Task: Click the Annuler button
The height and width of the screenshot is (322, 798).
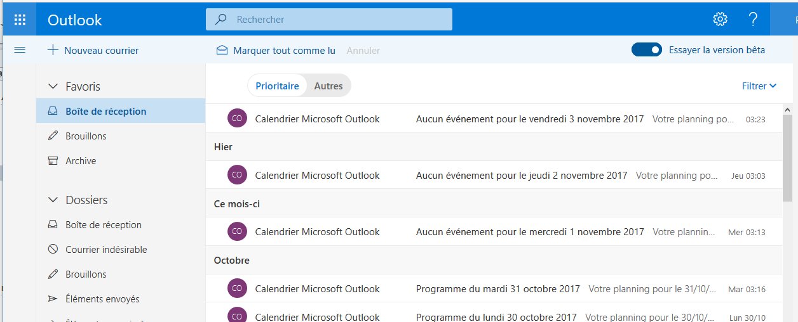Action: pos(363,50)
